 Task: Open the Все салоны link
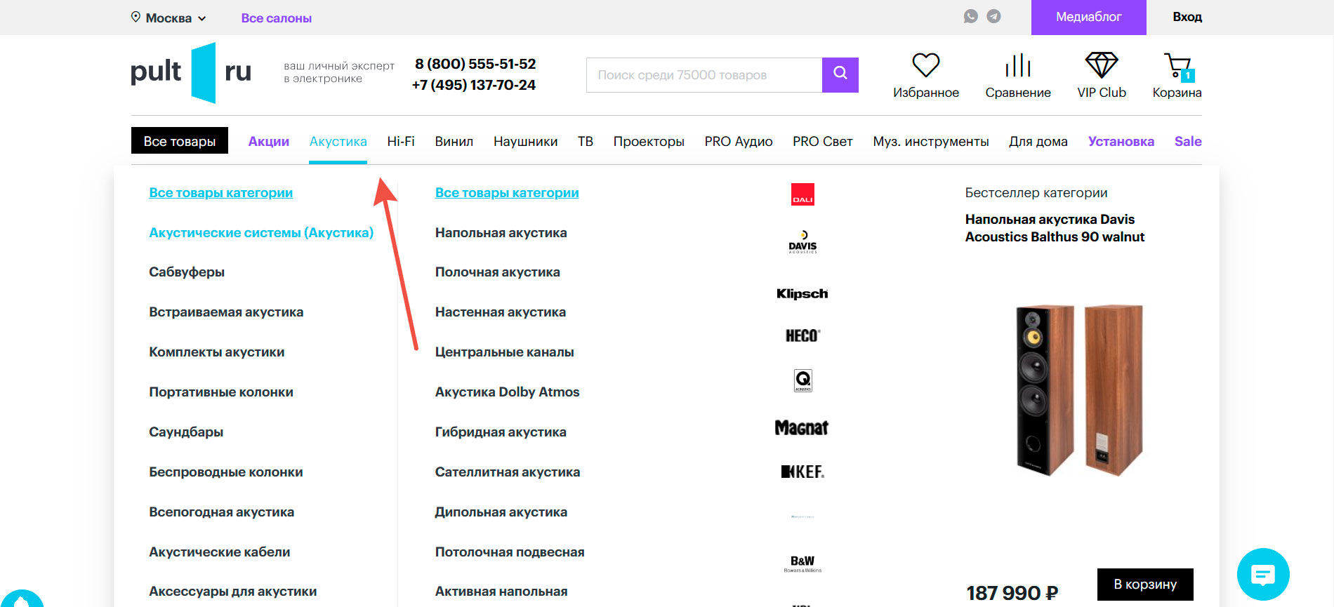[x=277, y=18]
